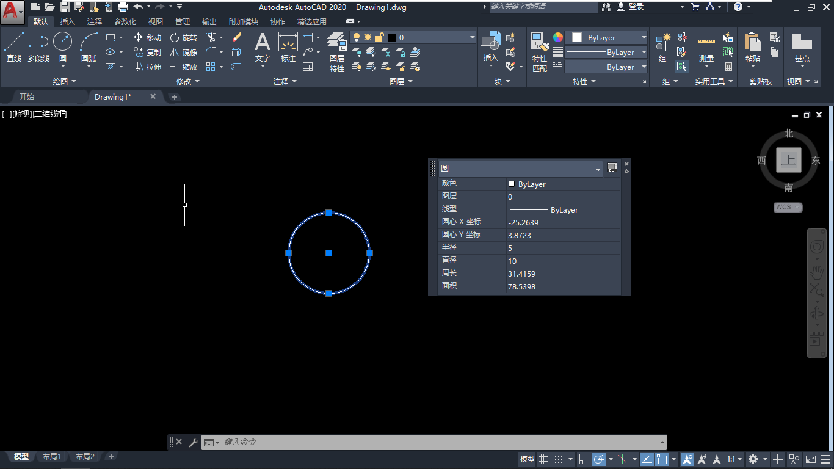
Task: Toggle group selection mode button
Action: [682, 67]
